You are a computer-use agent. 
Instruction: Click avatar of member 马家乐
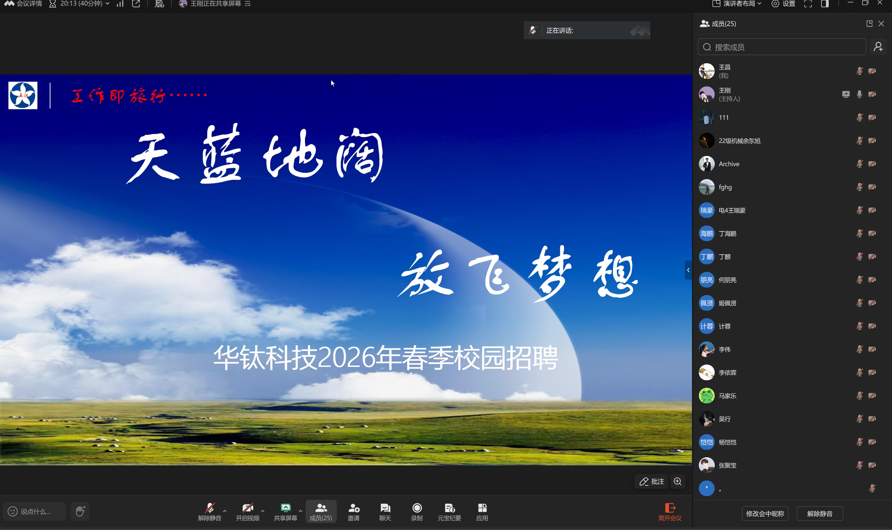(706, 396)
